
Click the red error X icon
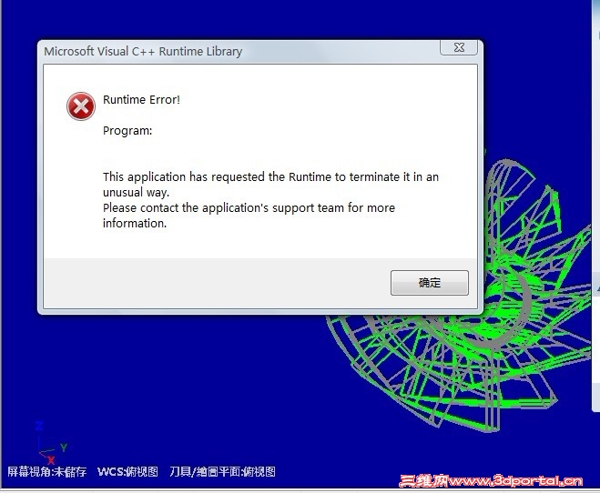[x=81, y=106]
